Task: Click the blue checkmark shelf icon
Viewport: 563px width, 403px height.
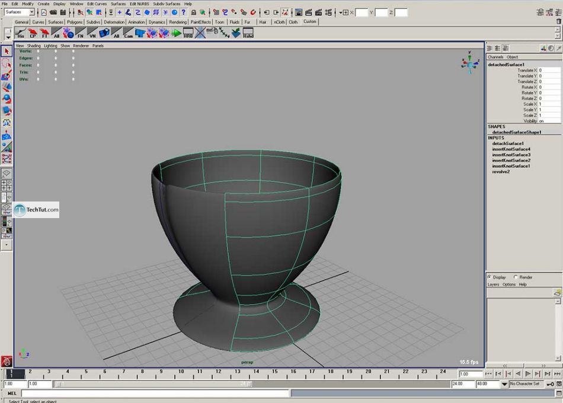Action: [x=236, y=33]
